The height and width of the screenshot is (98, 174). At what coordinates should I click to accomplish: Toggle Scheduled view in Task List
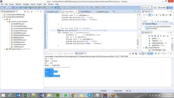(153, 15)
